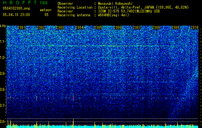
Task: Click the ICOM IC-575 receiver text
Action: tap(129, 11)
